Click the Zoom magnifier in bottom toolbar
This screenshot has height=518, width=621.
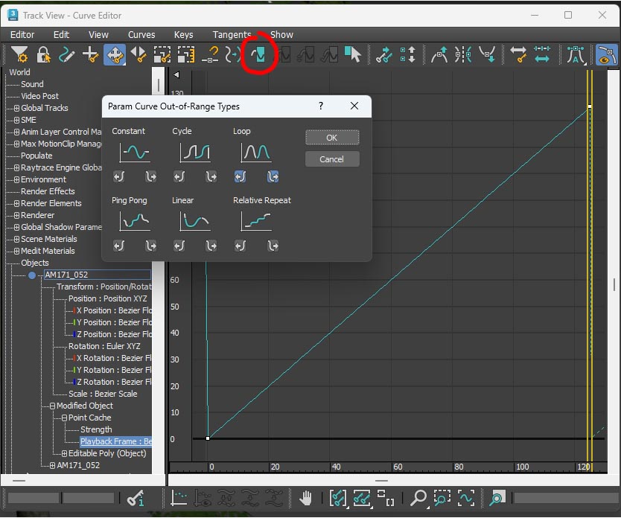418,497
